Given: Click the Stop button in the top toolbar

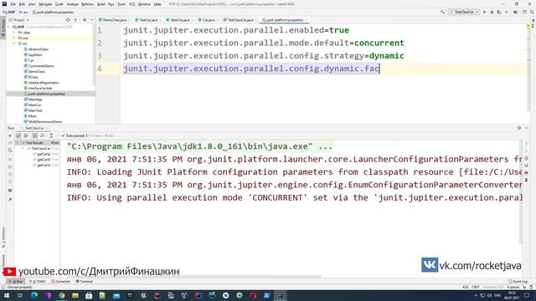Looking at the screenshot, I should [507, 12].
